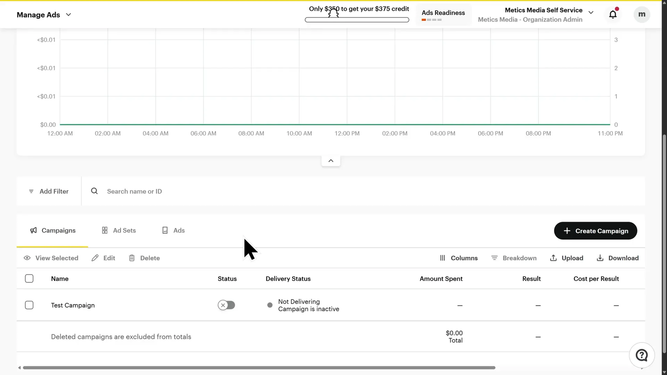Click the Result column header
The image size is (667, 375).
532,279
